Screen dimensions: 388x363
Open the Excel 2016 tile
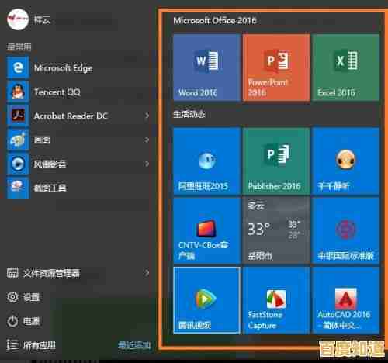point(345,67)
